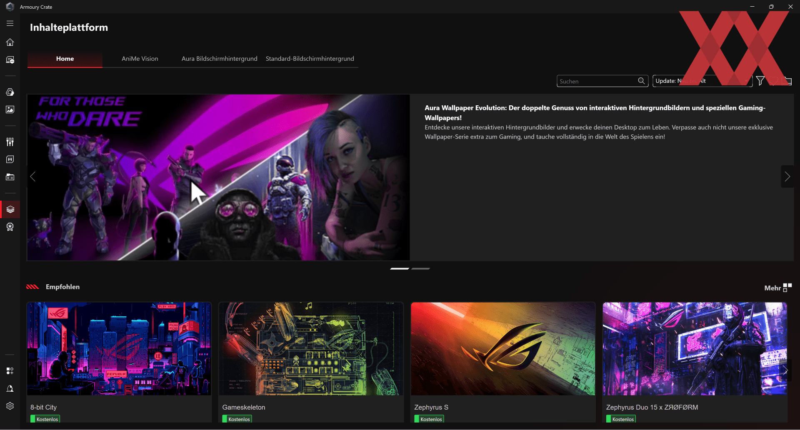Click the Mehr link for recommended items

click(772, 288)
